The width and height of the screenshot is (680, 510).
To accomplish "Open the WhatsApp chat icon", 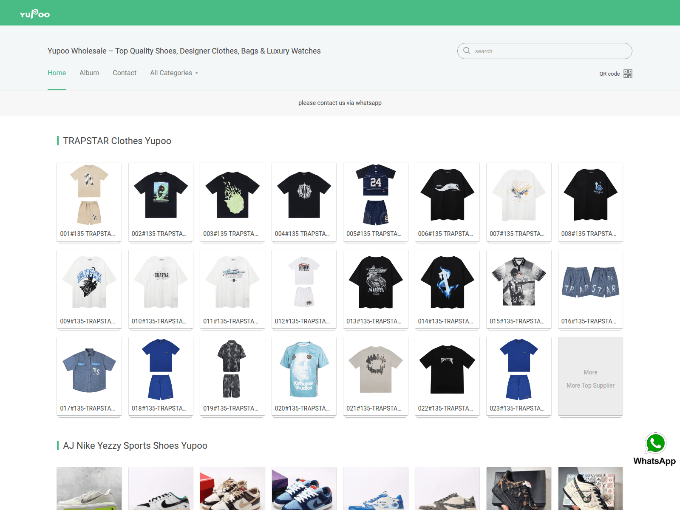I will pos(655,444).
